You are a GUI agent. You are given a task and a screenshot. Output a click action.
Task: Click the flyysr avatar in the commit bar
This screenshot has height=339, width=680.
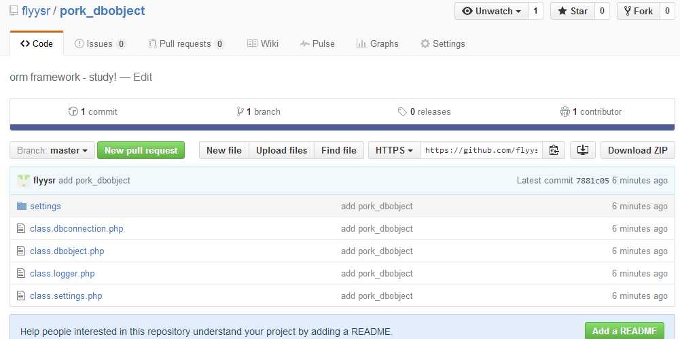[23, 180]
